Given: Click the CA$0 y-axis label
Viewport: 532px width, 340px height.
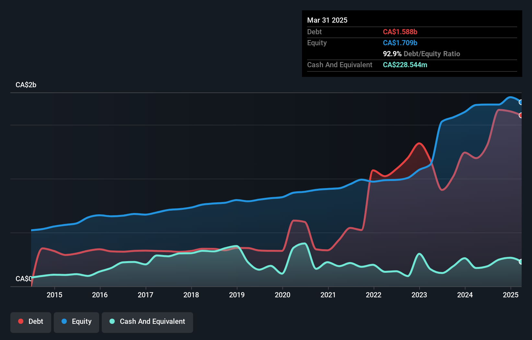Looking at the screenshot, I should tap(24, 279).
